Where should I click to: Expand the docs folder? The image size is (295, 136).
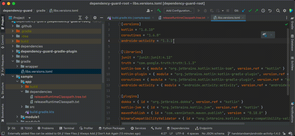(13, 56)
